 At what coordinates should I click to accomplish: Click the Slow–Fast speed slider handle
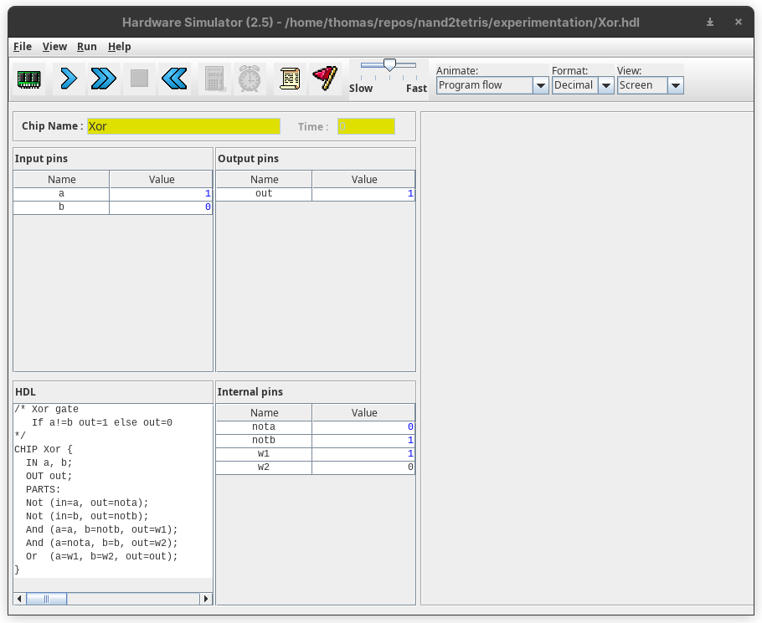[389, 65]
